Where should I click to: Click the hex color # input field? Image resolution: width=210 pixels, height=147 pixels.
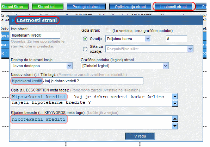tap(177, 39)
